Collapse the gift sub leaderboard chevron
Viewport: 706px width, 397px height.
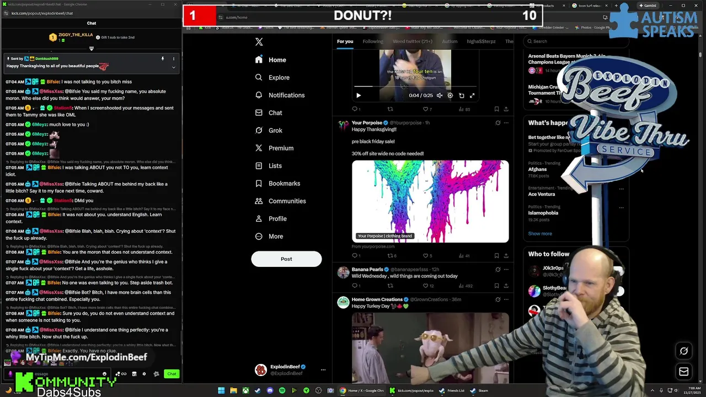[x=92, y=49]
